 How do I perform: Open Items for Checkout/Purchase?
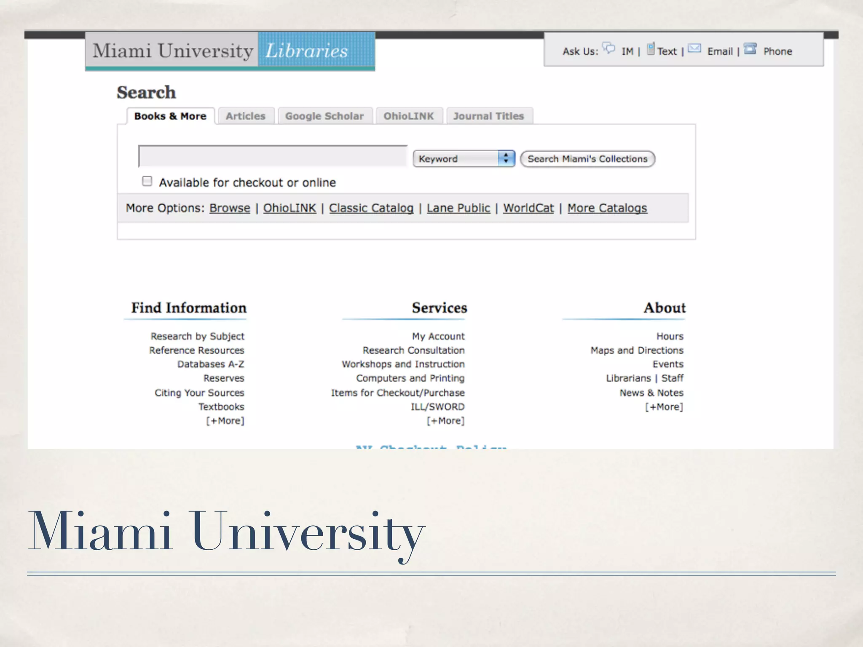(x=398, y=393)
